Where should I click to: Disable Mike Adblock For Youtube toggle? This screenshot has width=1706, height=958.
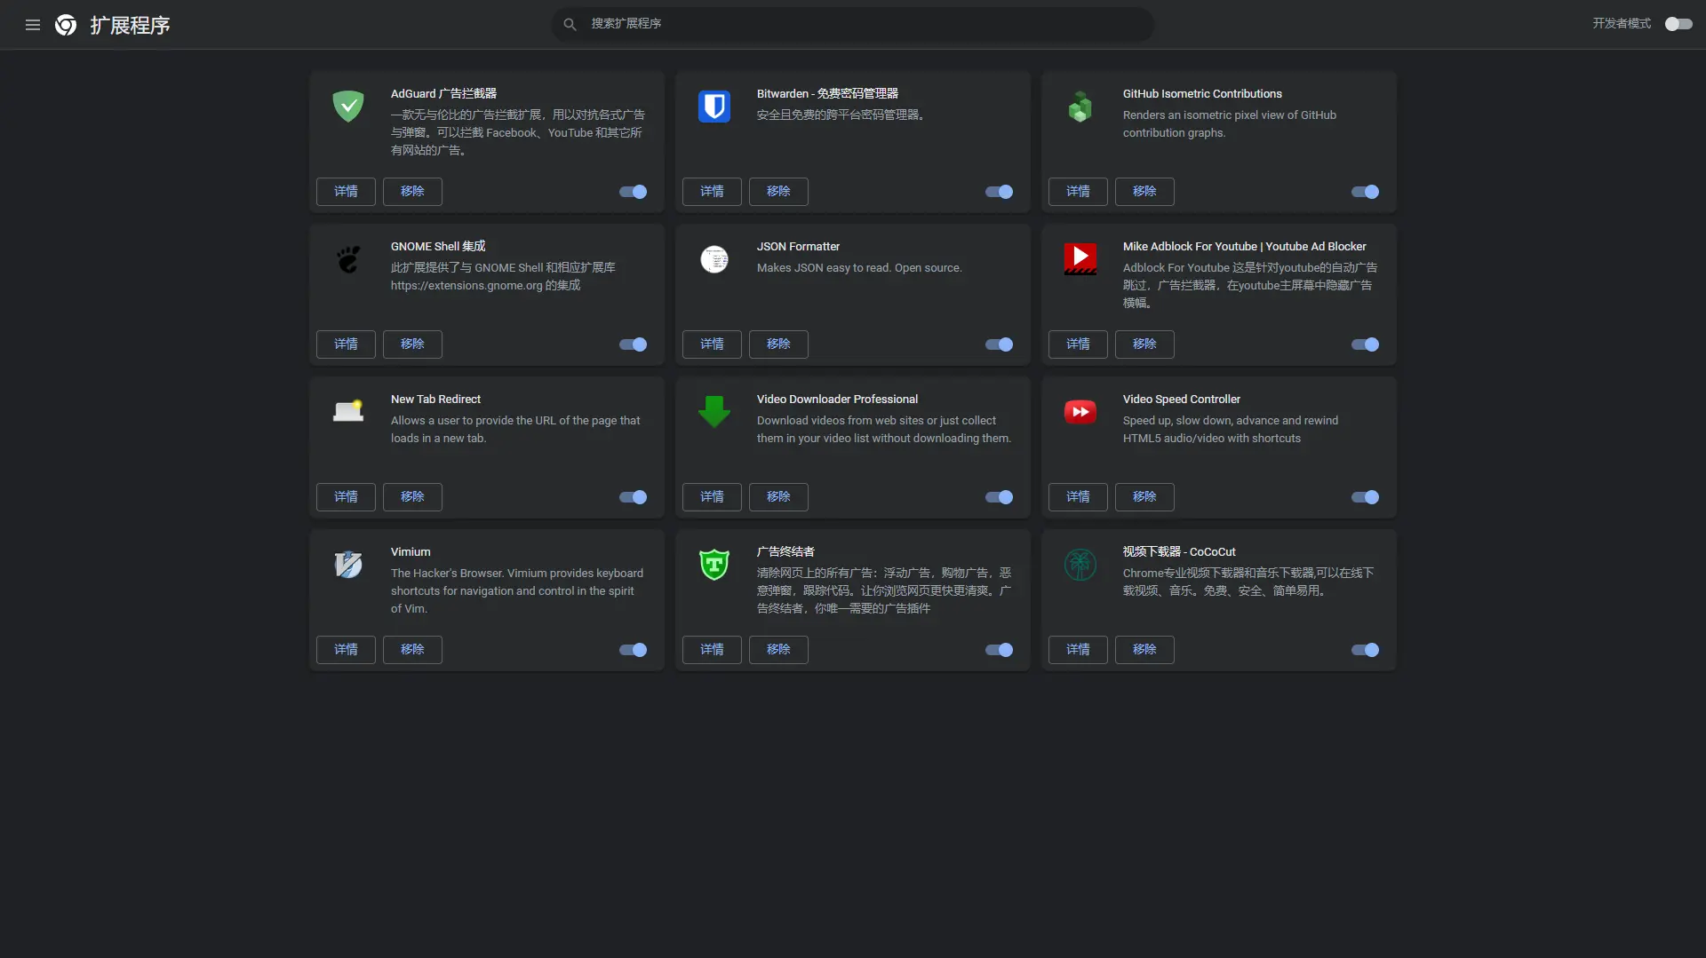pyautogui.click(x=1366, y=344)
